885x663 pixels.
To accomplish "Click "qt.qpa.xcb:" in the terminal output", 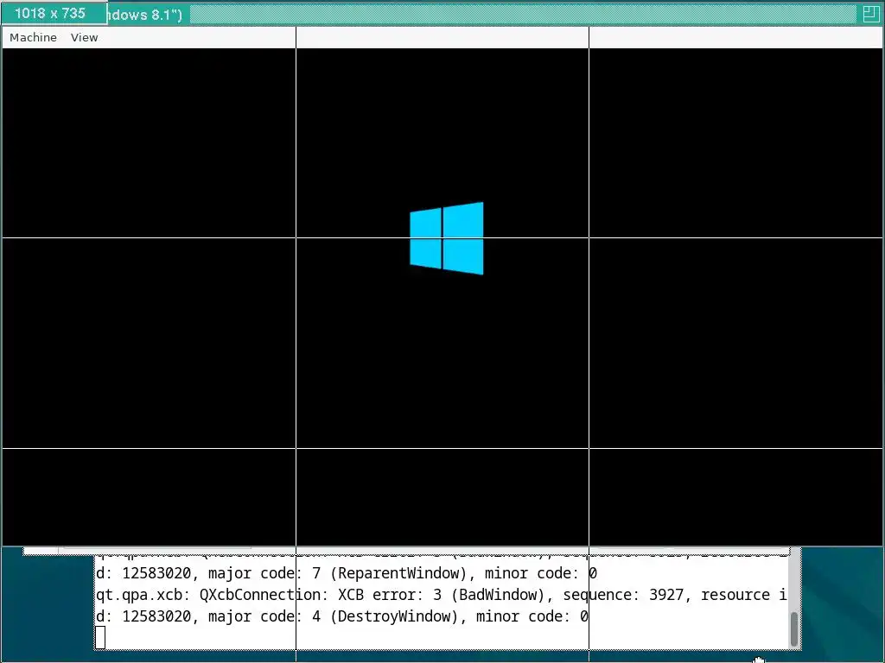I will [x=143, y=596].
